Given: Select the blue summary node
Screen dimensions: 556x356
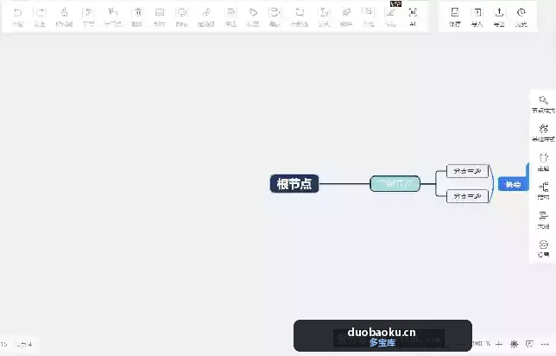Looking at the screenshot, I should 513,185.
